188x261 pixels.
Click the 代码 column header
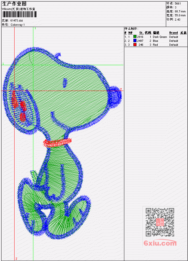[x=148, y=33]
